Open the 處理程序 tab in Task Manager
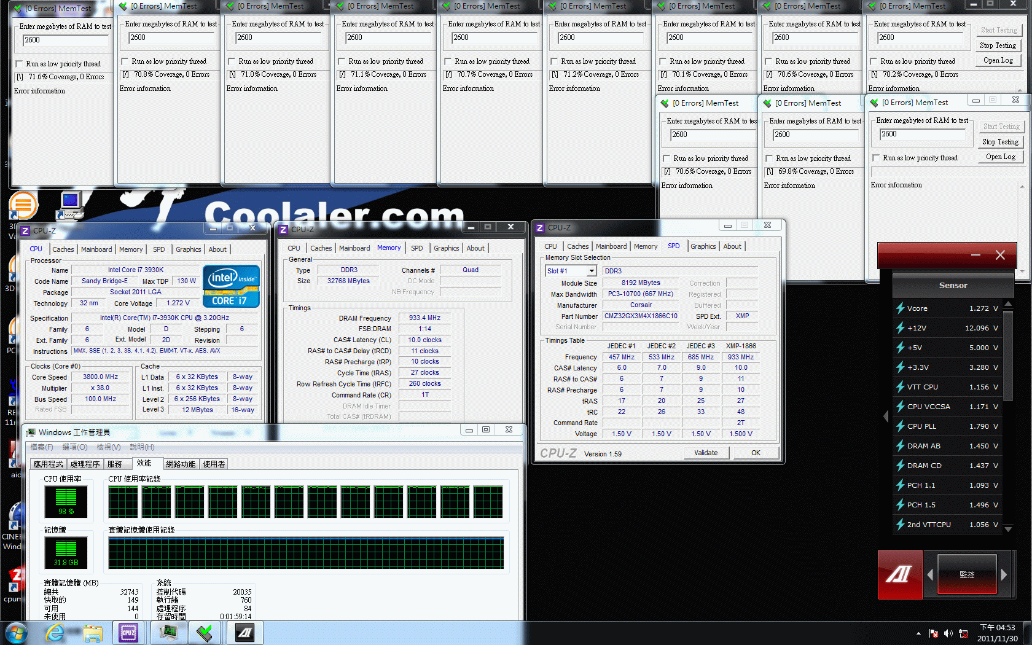 pyautogui.click(x=85, y=464)
